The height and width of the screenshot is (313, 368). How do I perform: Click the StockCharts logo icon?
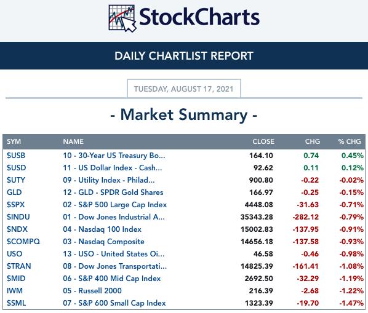tap(122, 18)
